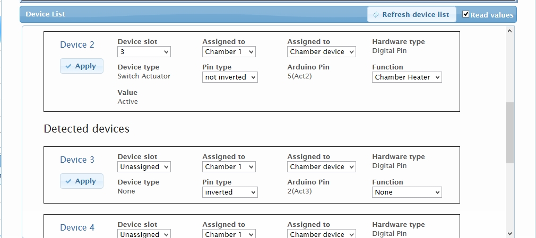Viewport: 536px width, 238px height.
Task: Open Device 2 Pin type not inverted dropdown
Action: click(x=230, y=77)
